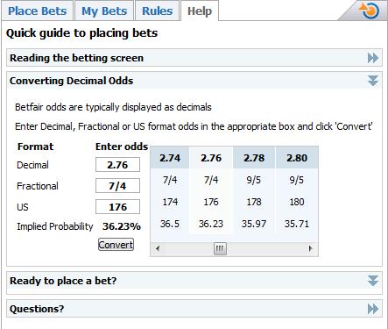The width and height of the screenshot is (388, 329).
Task: Click the Reading the betting screen heading
Action: 76,58
